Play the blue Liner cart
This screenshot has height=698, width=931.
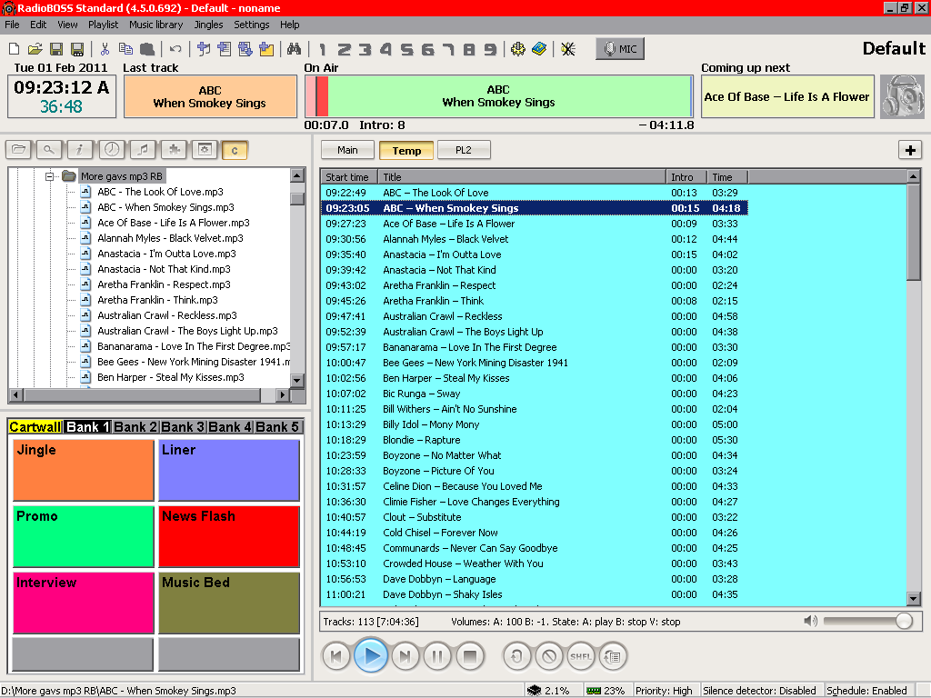tap(229, 470)
